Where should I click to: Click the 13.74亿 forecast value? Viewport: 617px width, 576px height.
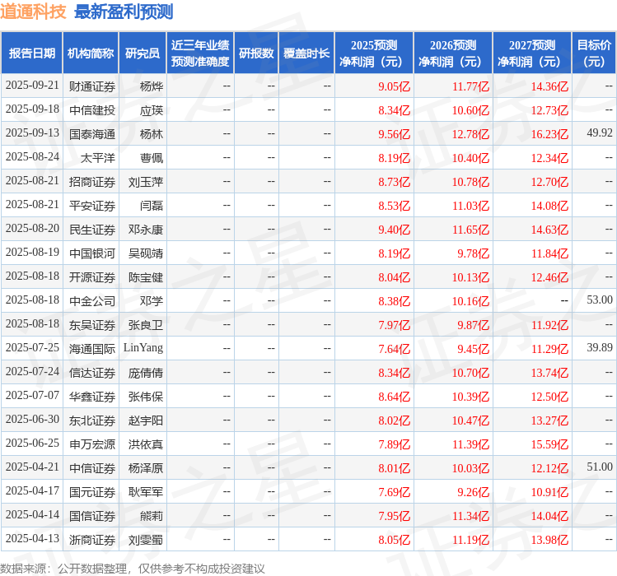549,373
